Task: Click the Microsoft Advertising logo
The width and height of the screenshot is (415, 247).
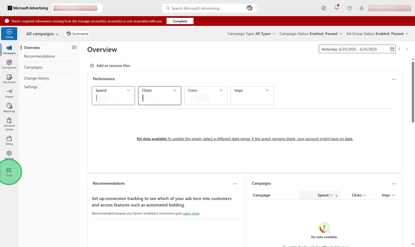Action: click(x=28, y=8)
